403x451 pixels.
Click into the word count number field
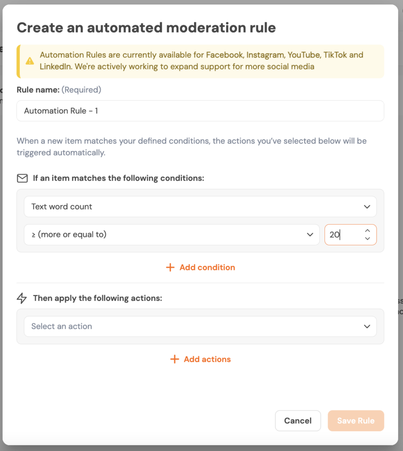point(345,235)
